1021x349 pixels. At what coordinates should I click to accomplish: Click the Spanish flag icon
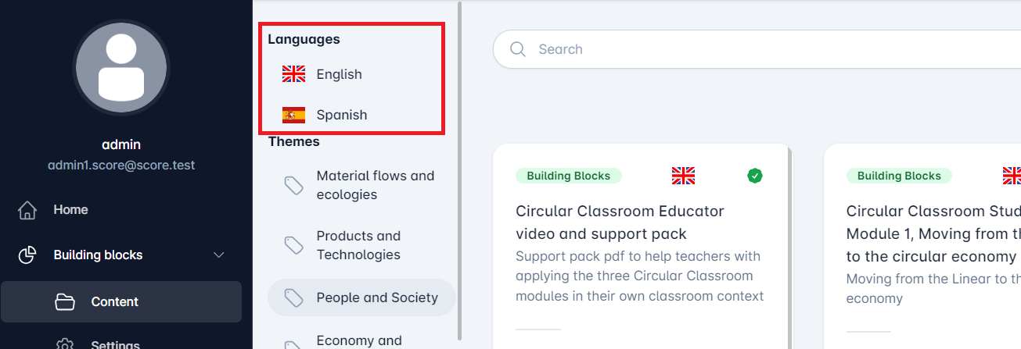[293, 115]
